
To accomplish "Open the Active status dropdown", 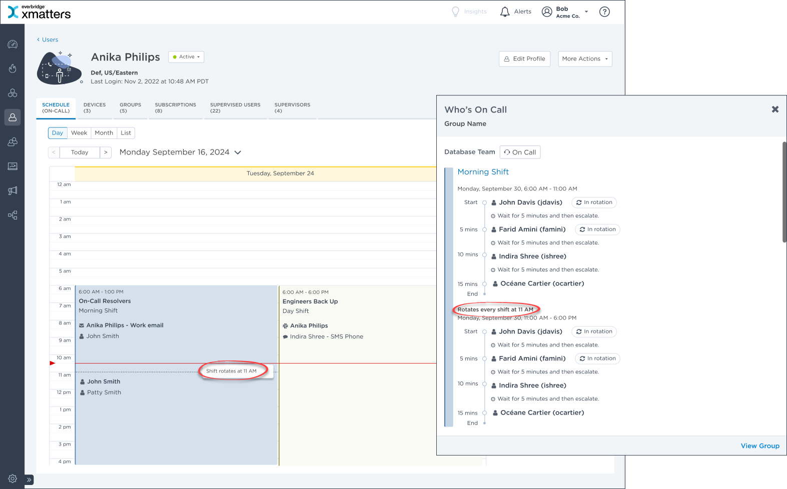I will click(186, 57).
